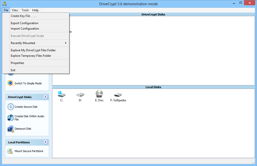Click the Create Disk Within Audio File music icon

11,118
